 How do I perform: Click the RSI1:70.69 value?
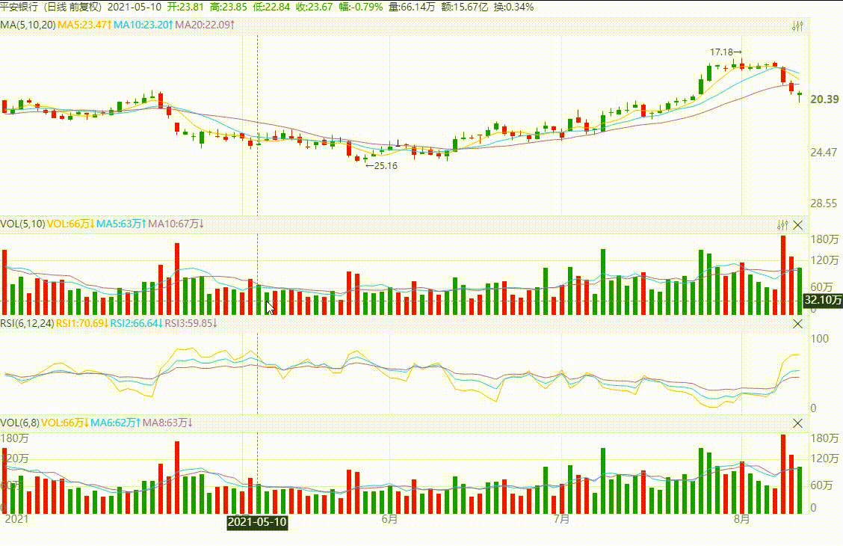82,323
